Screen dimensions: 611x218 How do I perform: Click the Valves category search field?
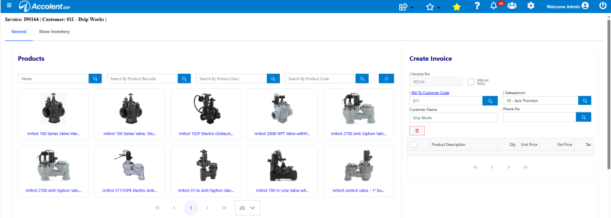click(x=53, y=79)
